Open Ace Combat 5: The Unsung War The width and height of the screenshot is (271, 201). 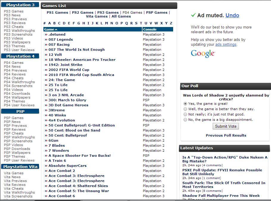(x=79, y=191)
